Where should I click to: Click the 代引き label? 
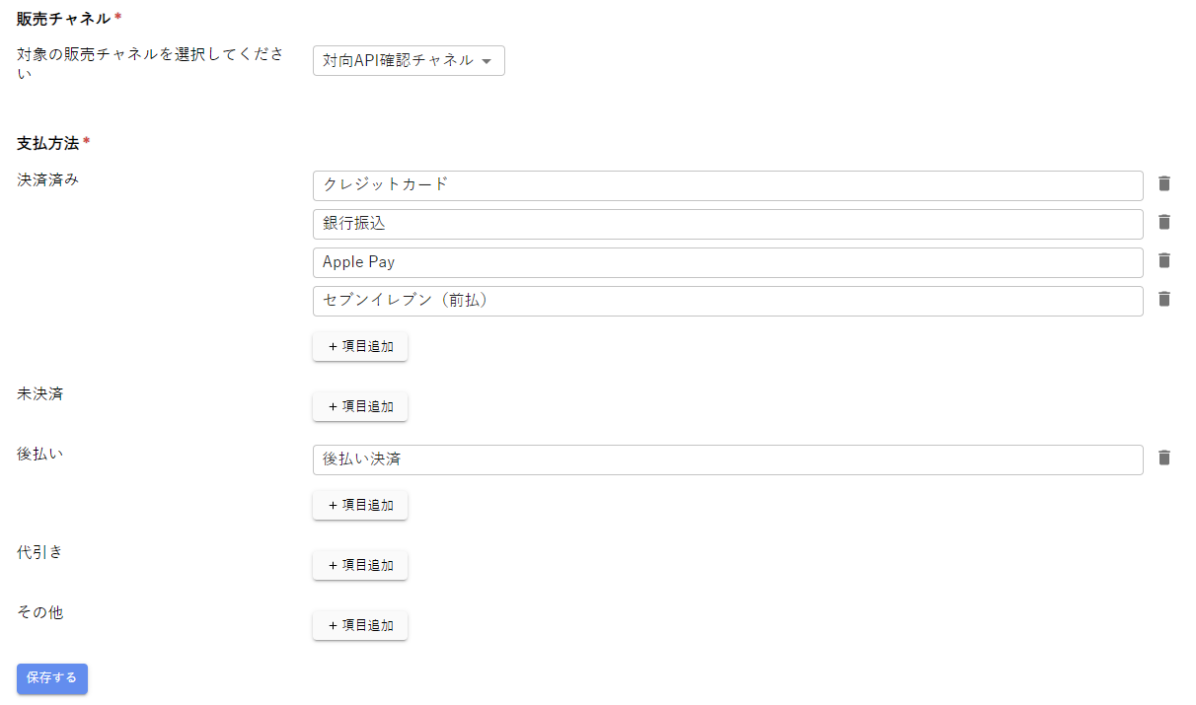[39, 552]
